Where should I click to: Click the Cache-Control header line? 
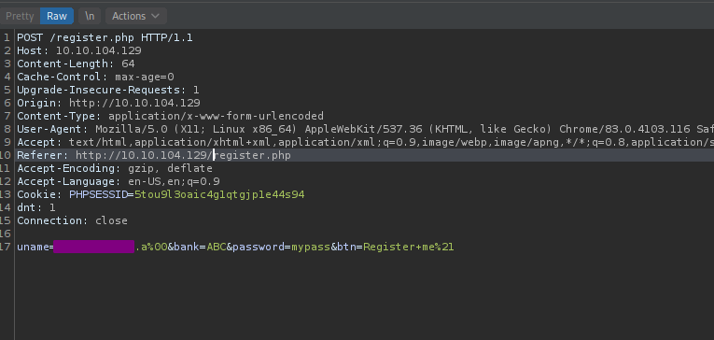pos(95,77)
